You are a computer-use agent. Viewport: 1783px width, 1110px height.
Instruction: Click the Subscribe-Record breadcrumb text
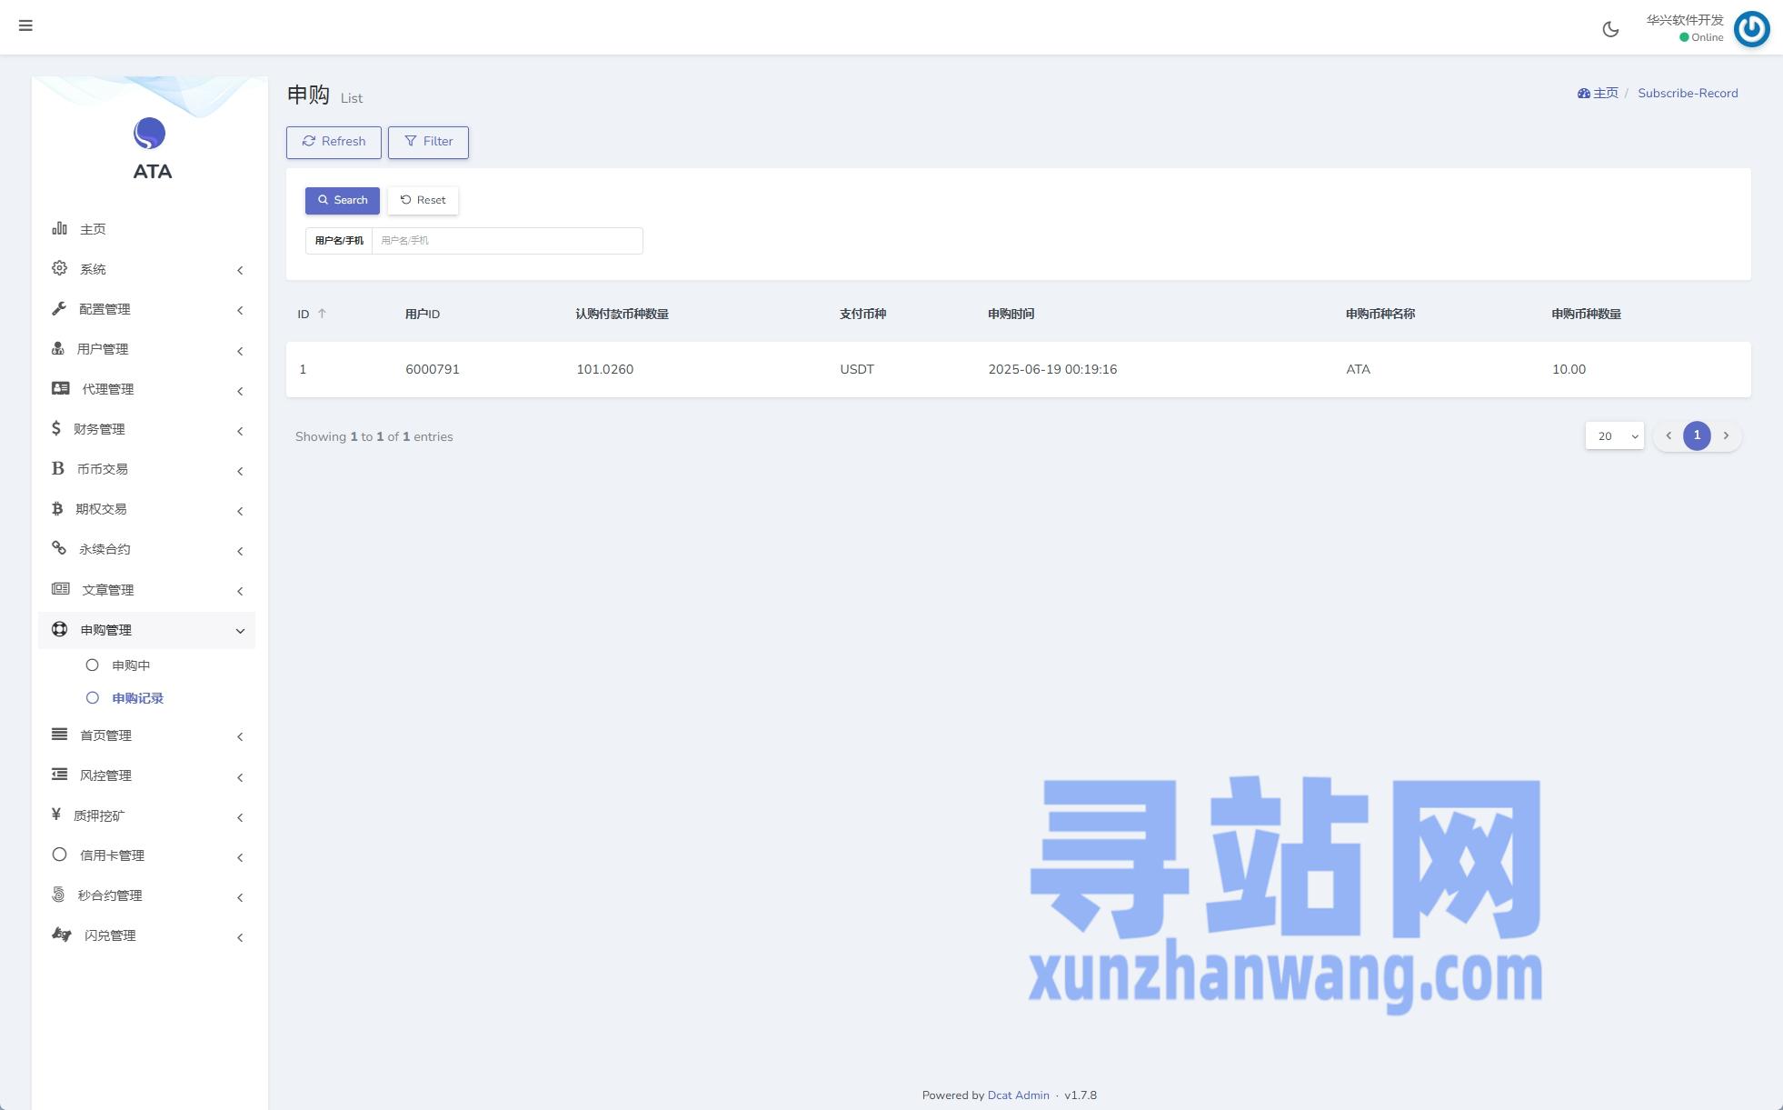pos(1688,93)
